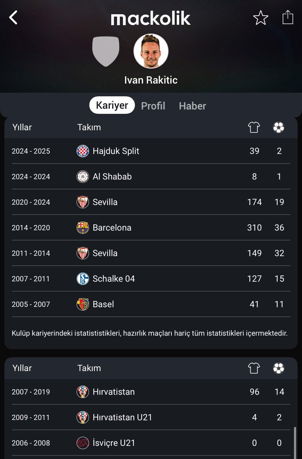302x459 pixels.
Task: Open the Sevilla 2011 - 2014 entry
Action: coord(151,253)
